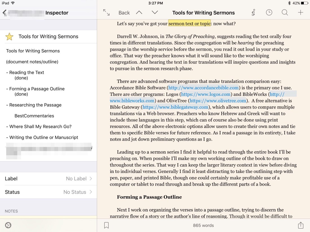Tap Back to return to the binder
The width and height of the screenshot is (310, 232).
pos(124,12)
